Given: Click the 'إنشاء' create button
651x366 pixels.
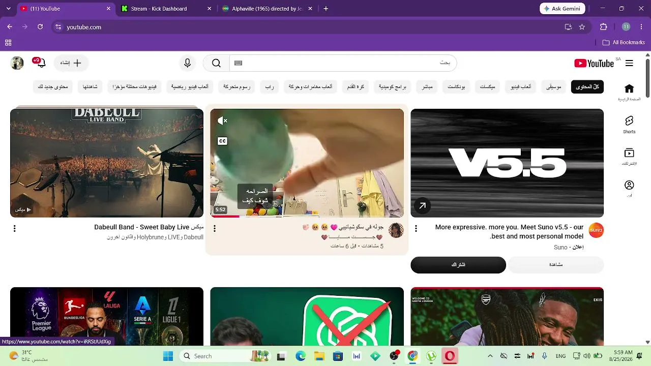Looking at the screenshot, I should pos(71,63).
